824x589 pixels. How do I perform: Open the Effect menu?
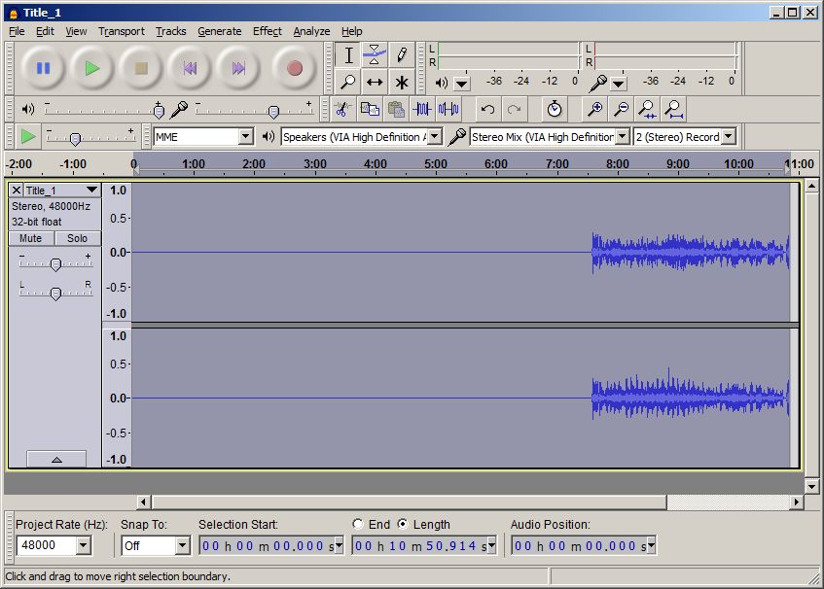click(267, 31)
